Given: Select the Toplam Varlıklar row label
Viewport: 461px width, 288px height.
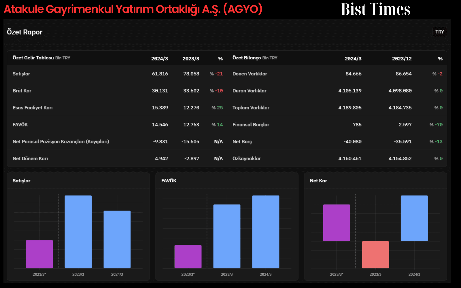Looking at the screenshot, I should click(x=251, y=108).
